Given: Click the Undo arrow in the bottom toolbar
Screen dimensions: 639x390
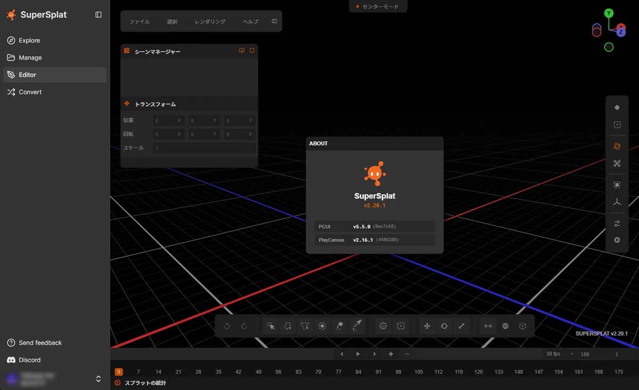Looking at the screenshot, I should (227, 326).
